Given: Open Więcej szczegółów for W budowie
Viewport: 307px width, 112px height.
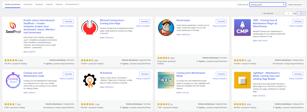Looking at the screenshot, I should click(x=143, y=78).
